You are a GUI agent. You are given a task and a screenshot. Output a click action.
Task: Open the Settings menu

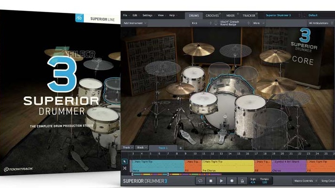[x=148, y=15]
